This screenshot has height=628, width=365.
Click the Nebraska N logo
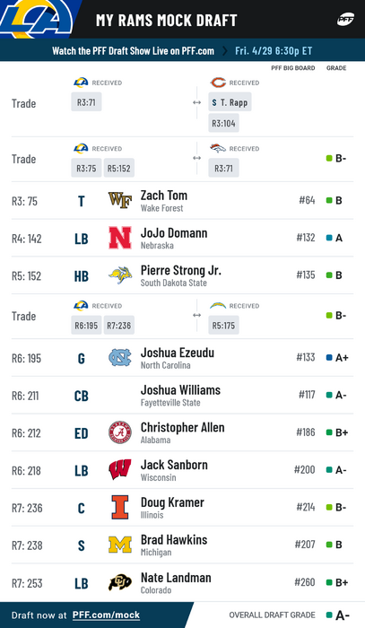(x=120, y=238)
